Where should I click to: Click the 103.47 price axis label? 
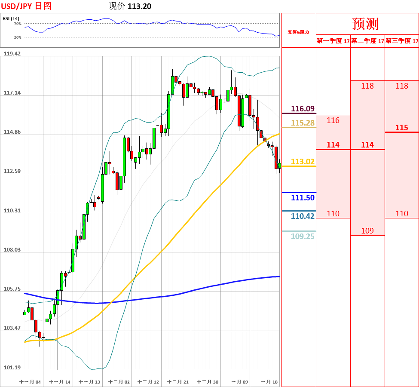12,328
